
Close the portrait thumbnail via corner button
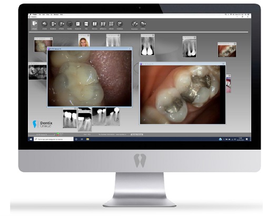coord(88,35)
